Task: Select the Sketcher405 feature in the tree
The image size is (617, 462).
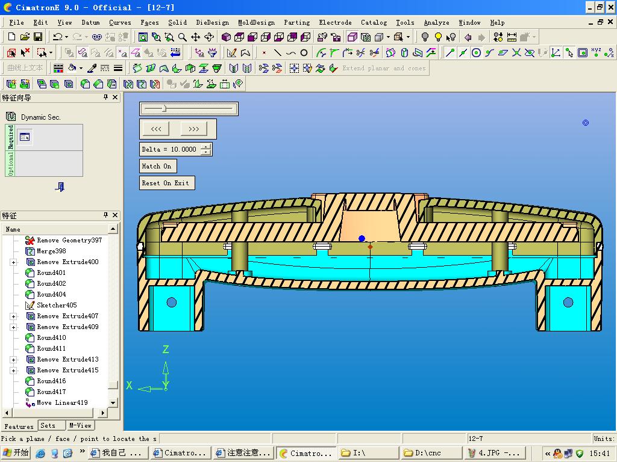Action: [x=51, y=305]
